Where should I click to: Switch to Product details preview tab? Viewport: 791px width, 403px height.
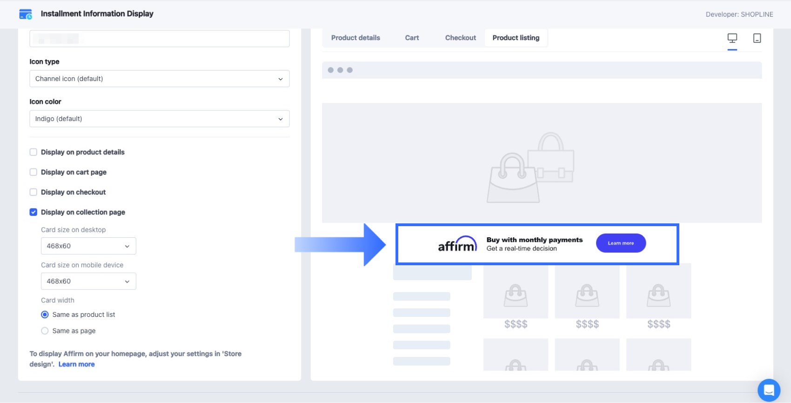pyautogui.click(x=355, y=38)
